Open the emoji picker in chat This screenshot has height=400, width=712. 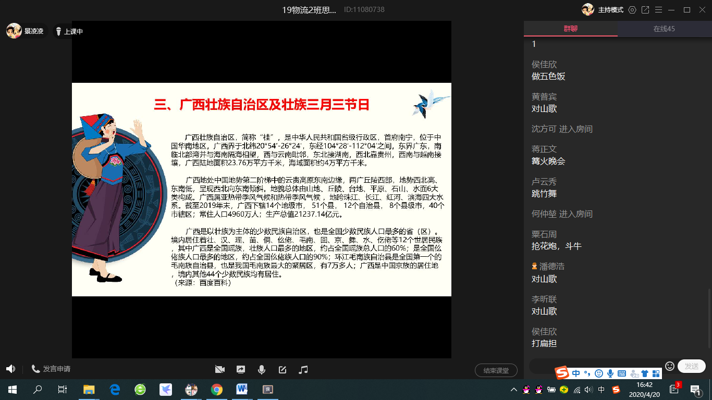click(670, 366)
